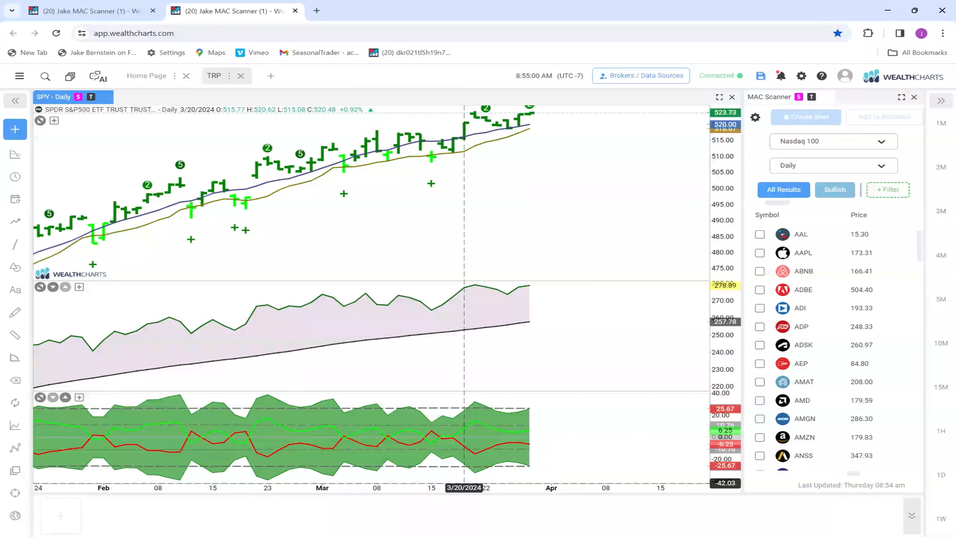Select the ruler measure tool
This screenshot has height=537, width=956.
click(x=15, y=335)
